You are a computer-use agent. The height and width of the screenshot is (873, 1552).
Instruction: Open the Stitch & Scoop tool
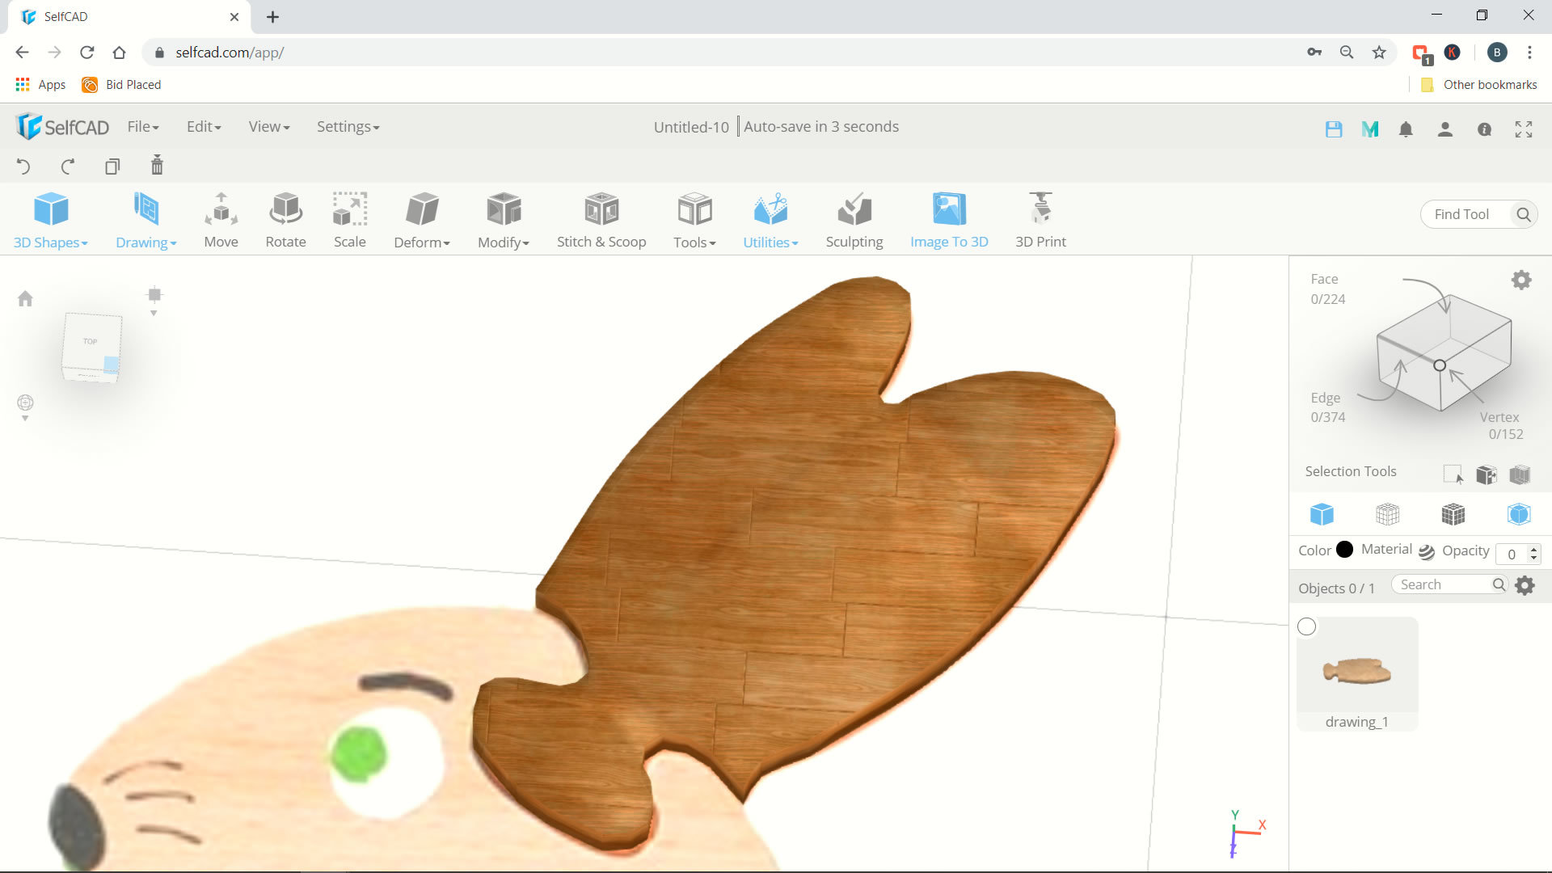click(601, 221)
